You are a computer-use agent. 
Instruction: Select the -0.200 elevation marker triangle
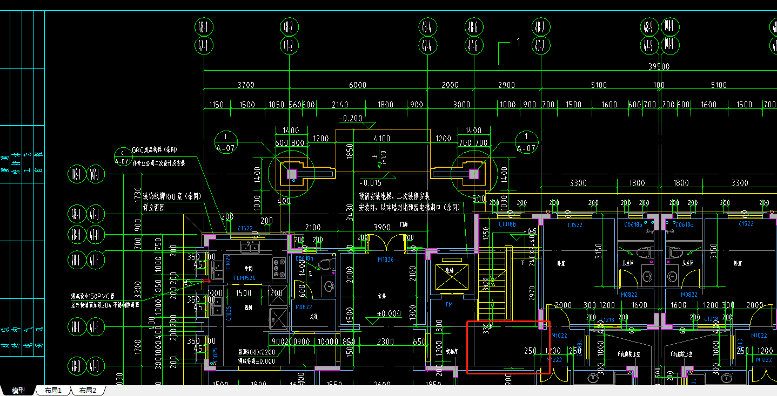(370, 126)
